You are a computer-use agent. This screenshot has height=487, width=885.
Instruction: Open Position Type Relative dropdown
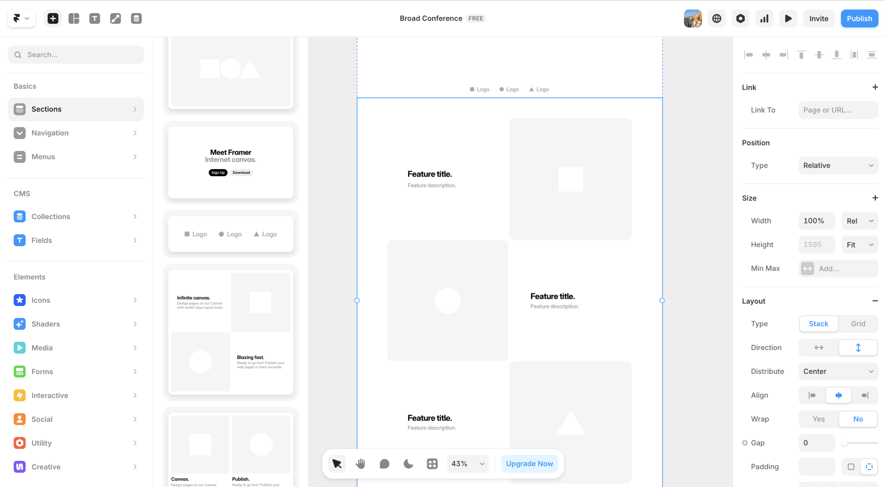838,165
